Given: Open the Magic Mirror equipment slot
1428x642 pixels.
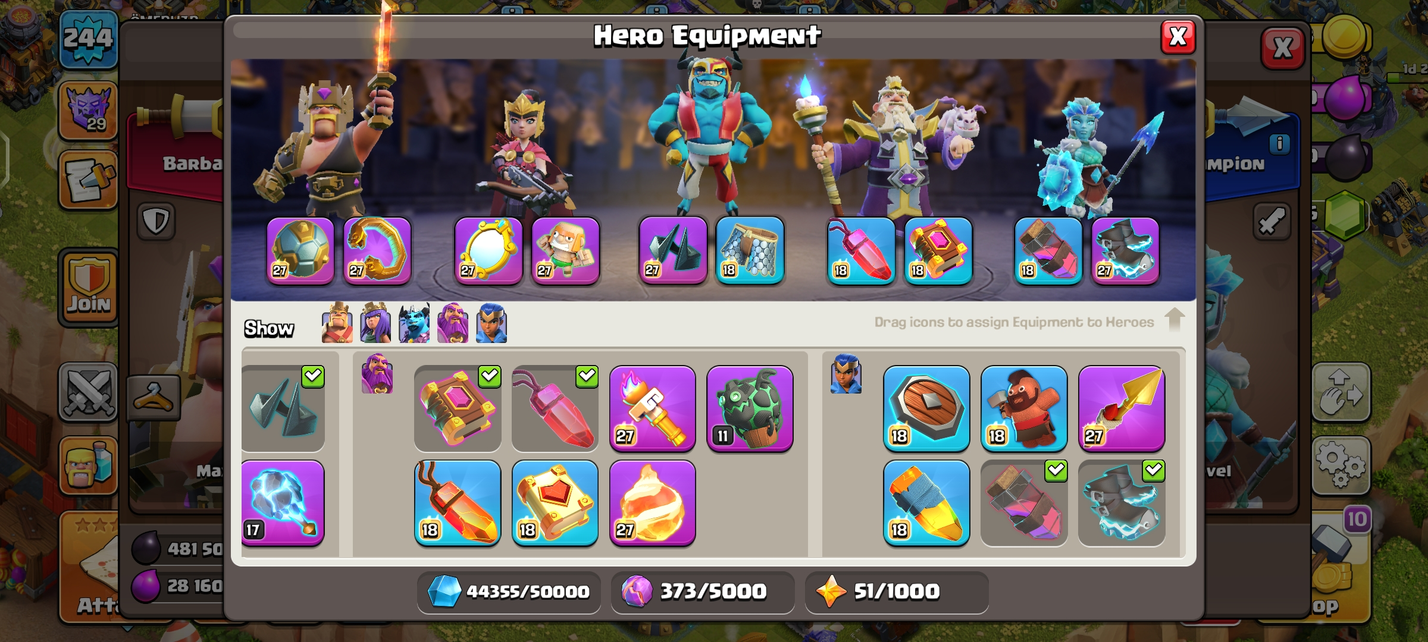Looking at the screenshot, I should [488, 251].
